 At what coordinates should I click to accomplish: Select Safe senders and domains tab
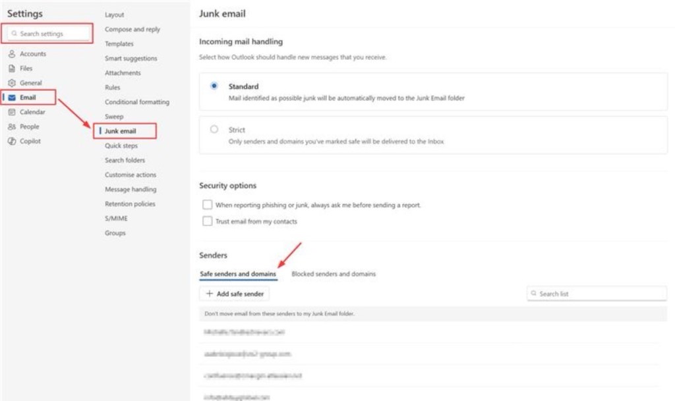tap(238, 273)
